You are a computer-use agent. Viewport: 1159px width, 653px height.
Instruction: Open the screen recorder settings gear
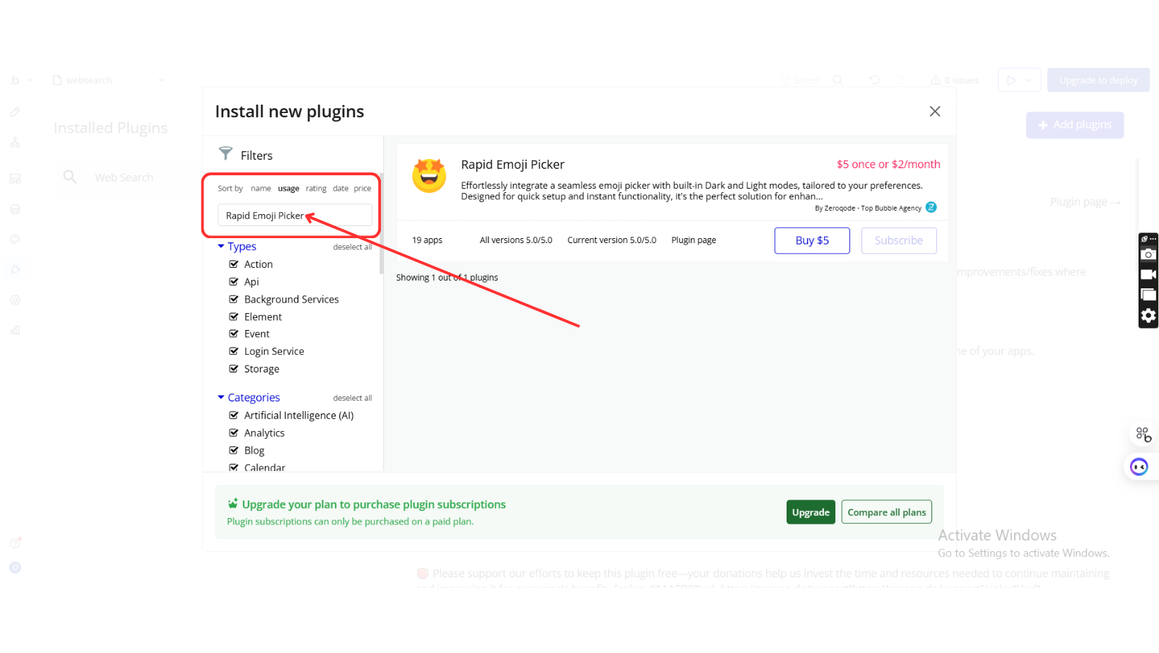click(1148, 316)
